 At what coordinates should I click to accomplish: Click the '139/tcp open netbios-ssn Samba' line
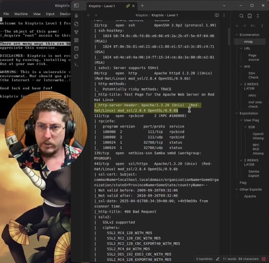pyautogui.click(x=148, y=156)
